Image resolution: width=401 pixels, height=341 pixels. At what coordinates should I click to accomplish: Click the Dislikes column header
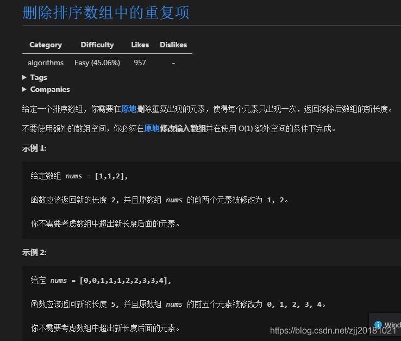click(173, 45)
